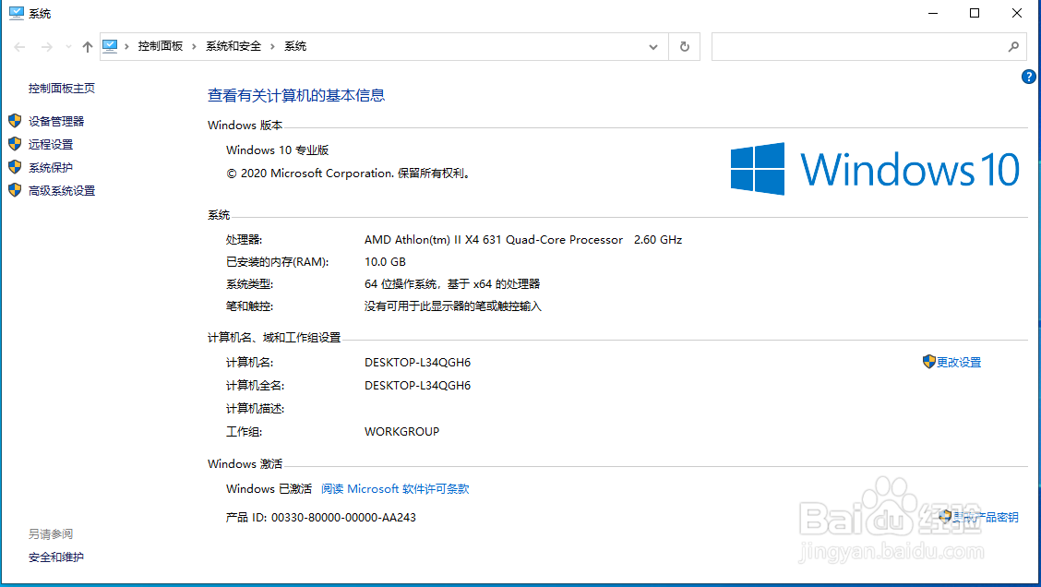This screenshot has width=1041, height=587.
Task: Expand the chevron after 系统和安全 breadcrumb
Action: pos(274,45)
